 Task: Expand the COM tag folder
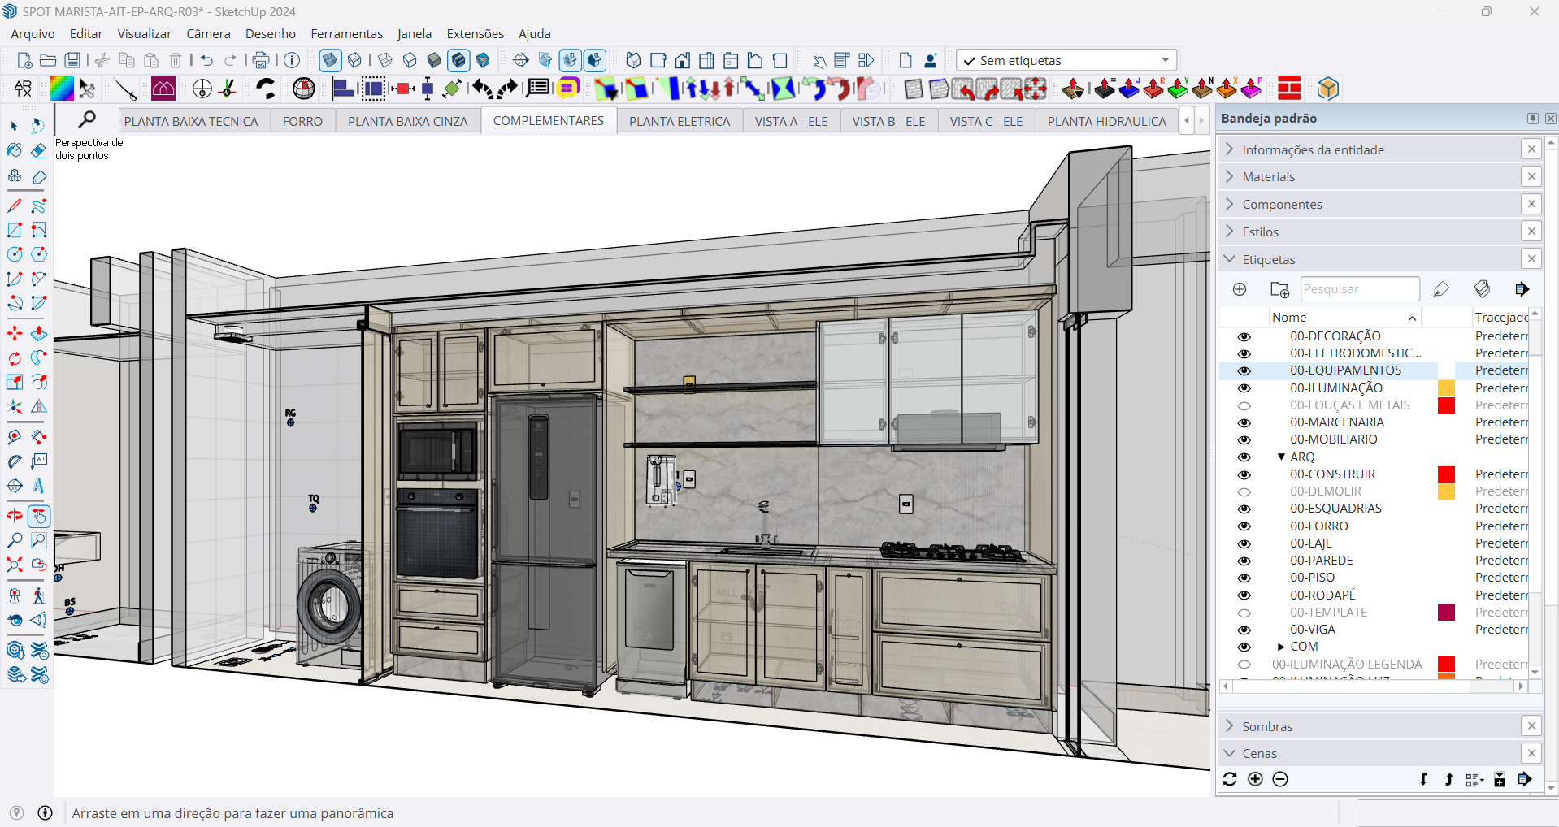[1281, 647]
